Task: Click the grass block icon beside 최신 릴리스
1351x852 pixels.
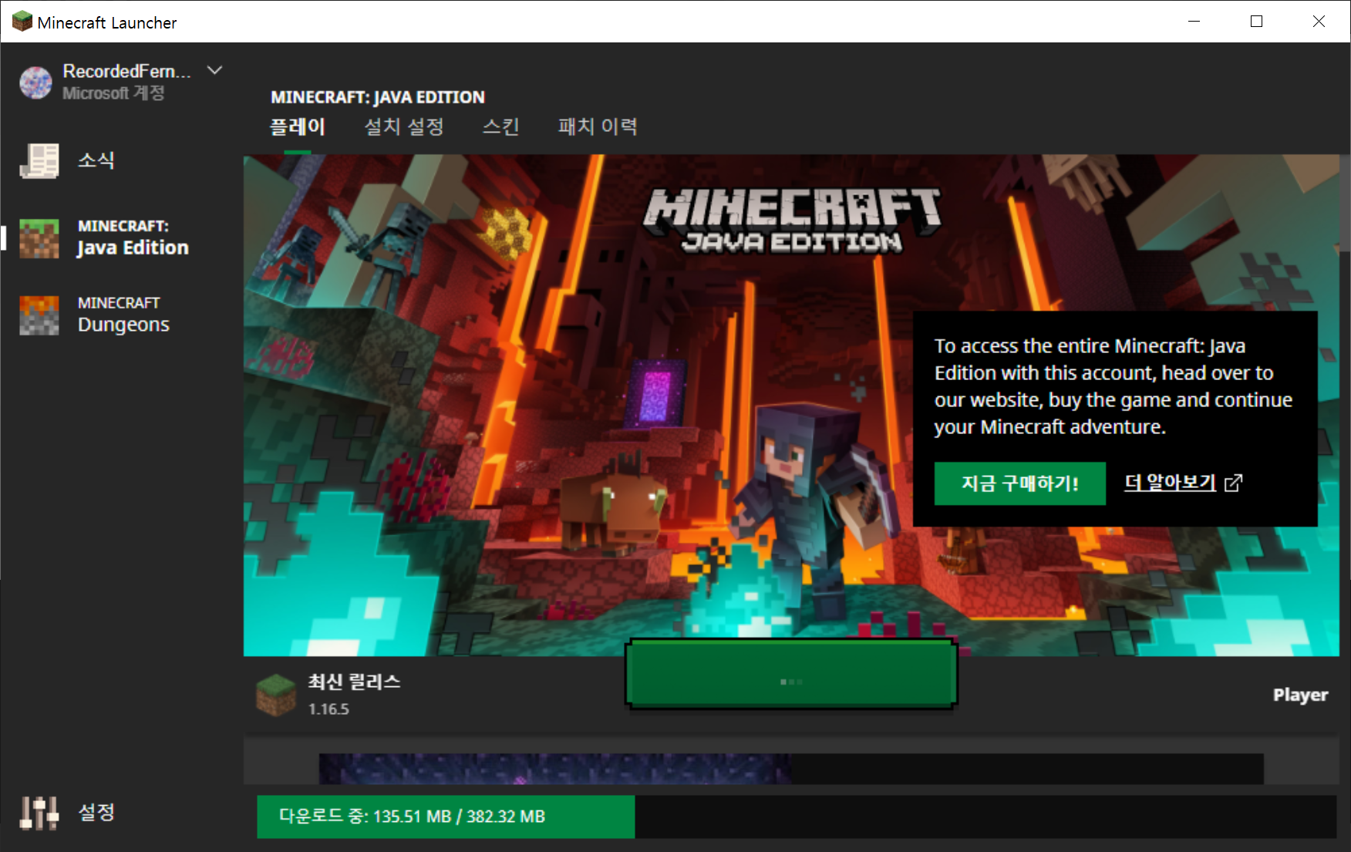Action: pos(275,695)
